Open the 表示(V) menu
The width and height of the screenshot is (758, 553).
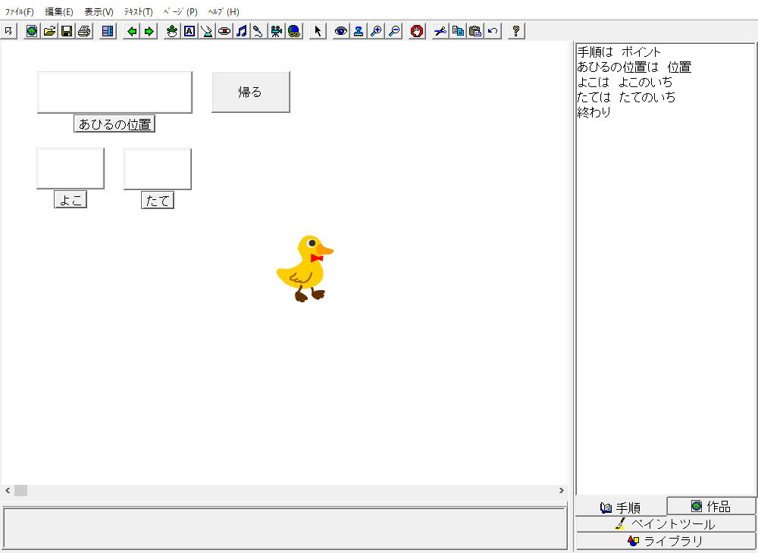point(99,11)
